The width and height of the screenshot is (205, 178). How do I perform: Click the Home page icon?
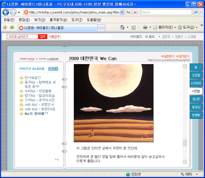click(x=122, y=27)
